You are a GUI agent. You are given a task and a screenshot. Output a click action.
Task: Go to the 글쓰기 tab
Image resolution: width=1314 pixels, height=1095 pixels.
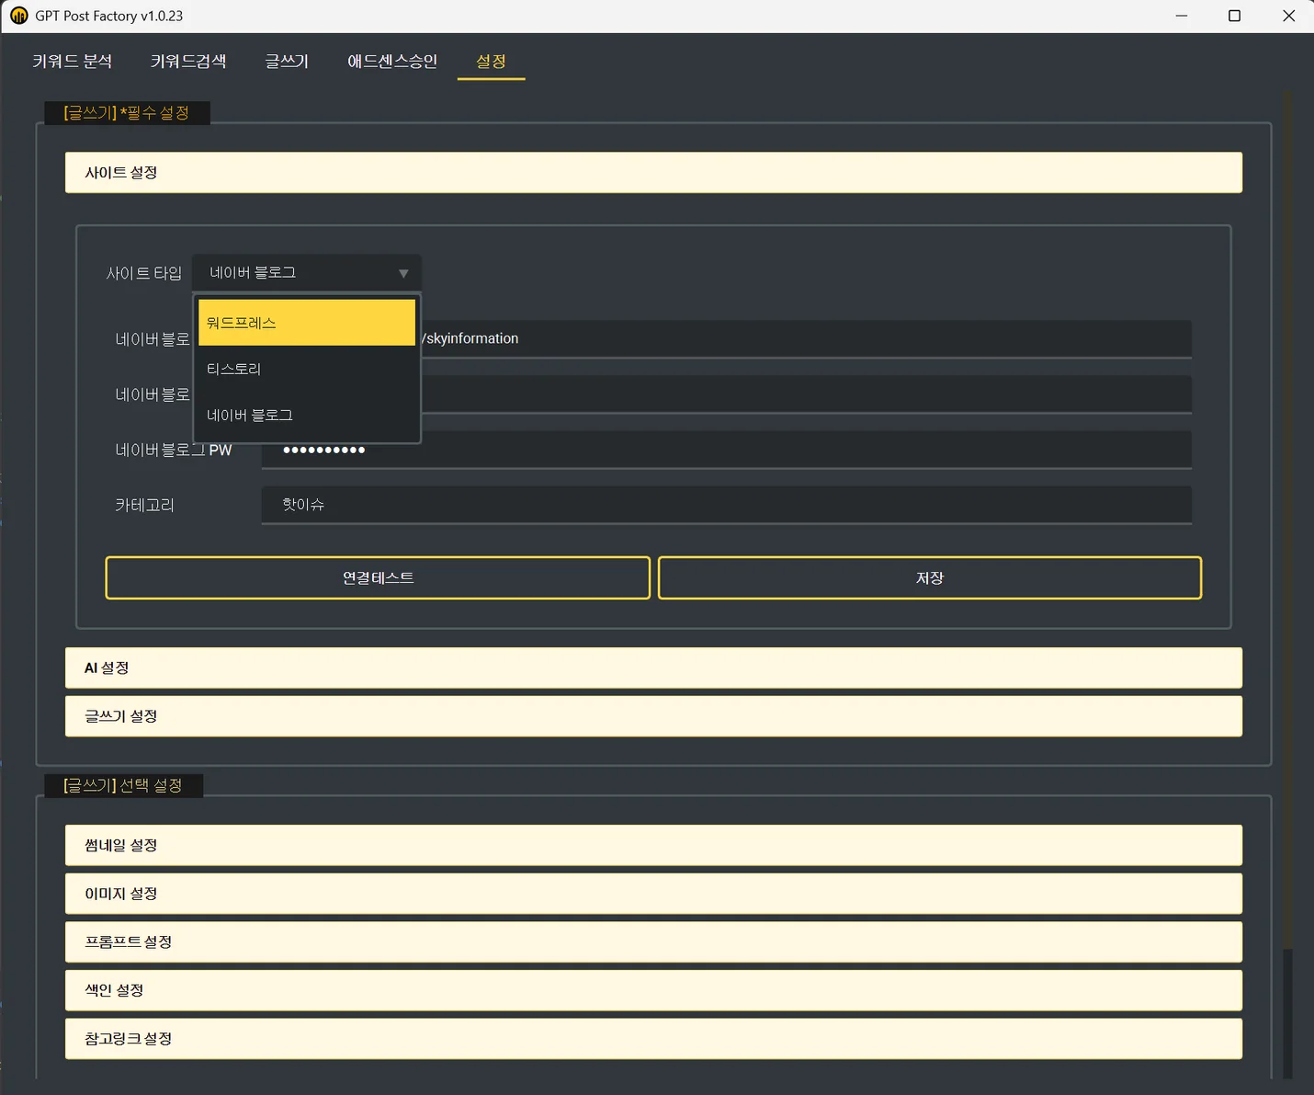pos(287,62)
